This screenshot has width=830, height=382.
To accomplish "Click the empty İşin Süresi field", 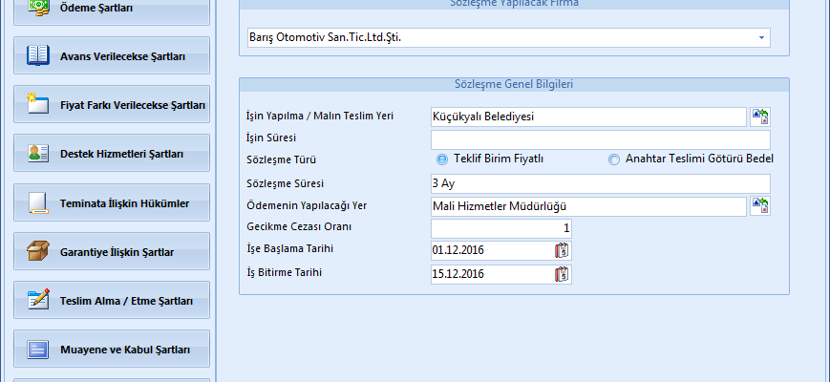I will 600,139.
